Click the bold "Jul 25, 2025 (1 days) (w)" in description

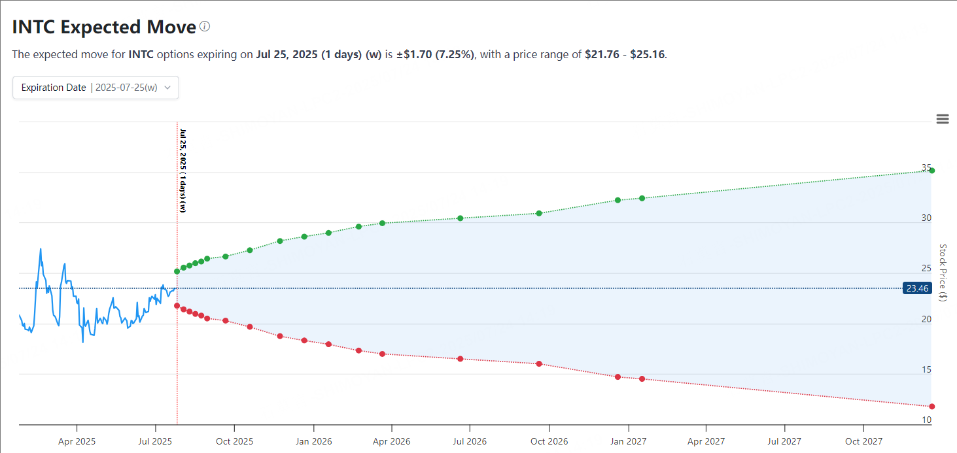(x=319, y=55)
